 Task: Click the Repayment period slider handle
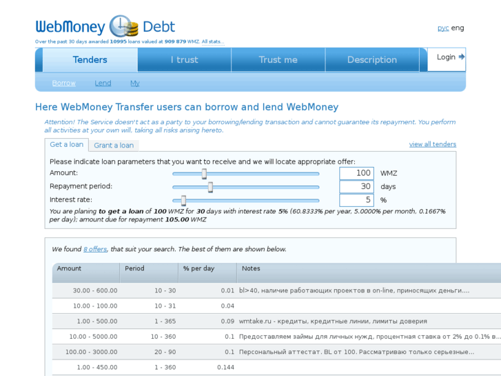click(x=210, y=187)
